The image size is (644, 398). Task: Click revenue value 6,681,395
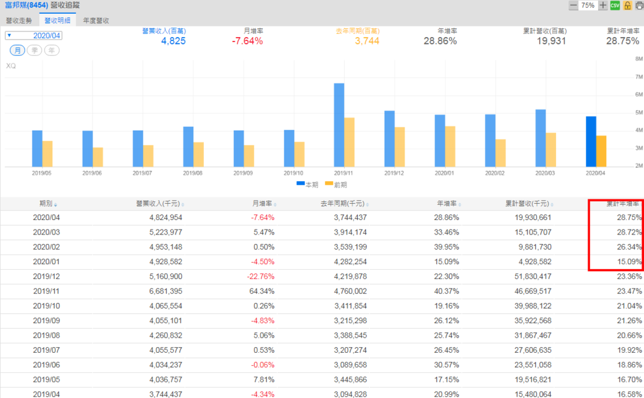165,292
